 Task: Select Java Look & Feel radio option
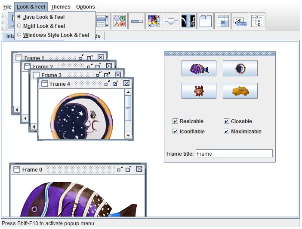[55, 17]
